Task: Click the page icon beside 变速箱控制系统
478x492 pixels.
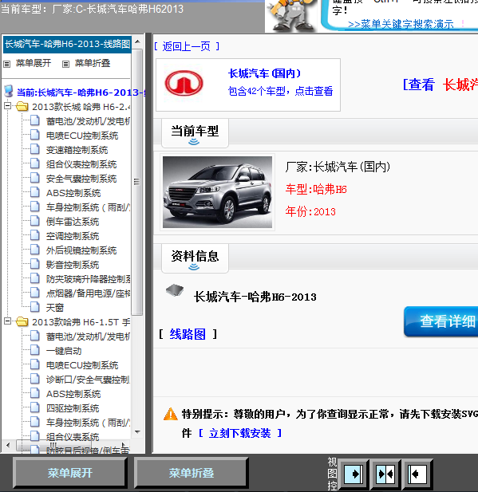Action: point(35,150)
